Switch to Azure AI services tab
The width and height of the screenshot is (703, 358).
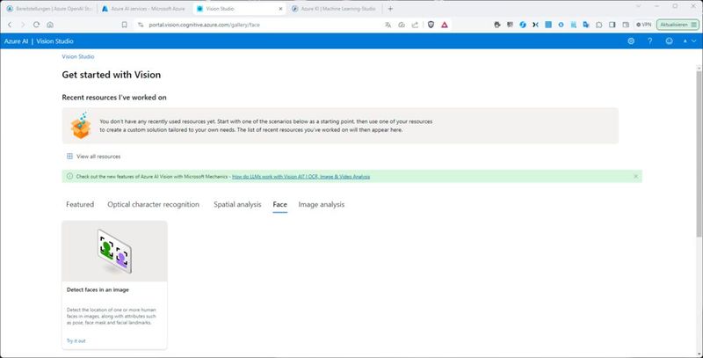point(144,9)
